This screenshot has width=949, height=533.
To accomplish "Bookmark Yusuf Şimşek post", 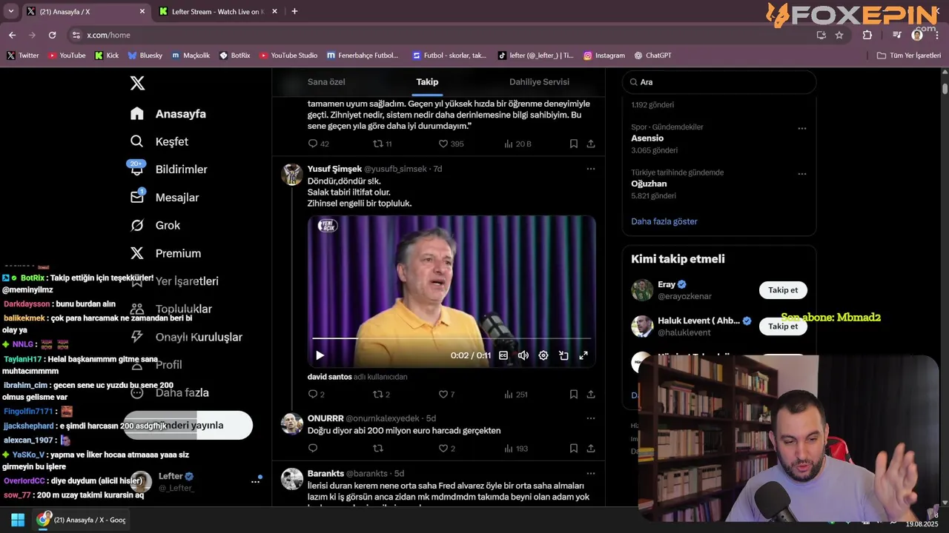I will click(x=574, y=395).
